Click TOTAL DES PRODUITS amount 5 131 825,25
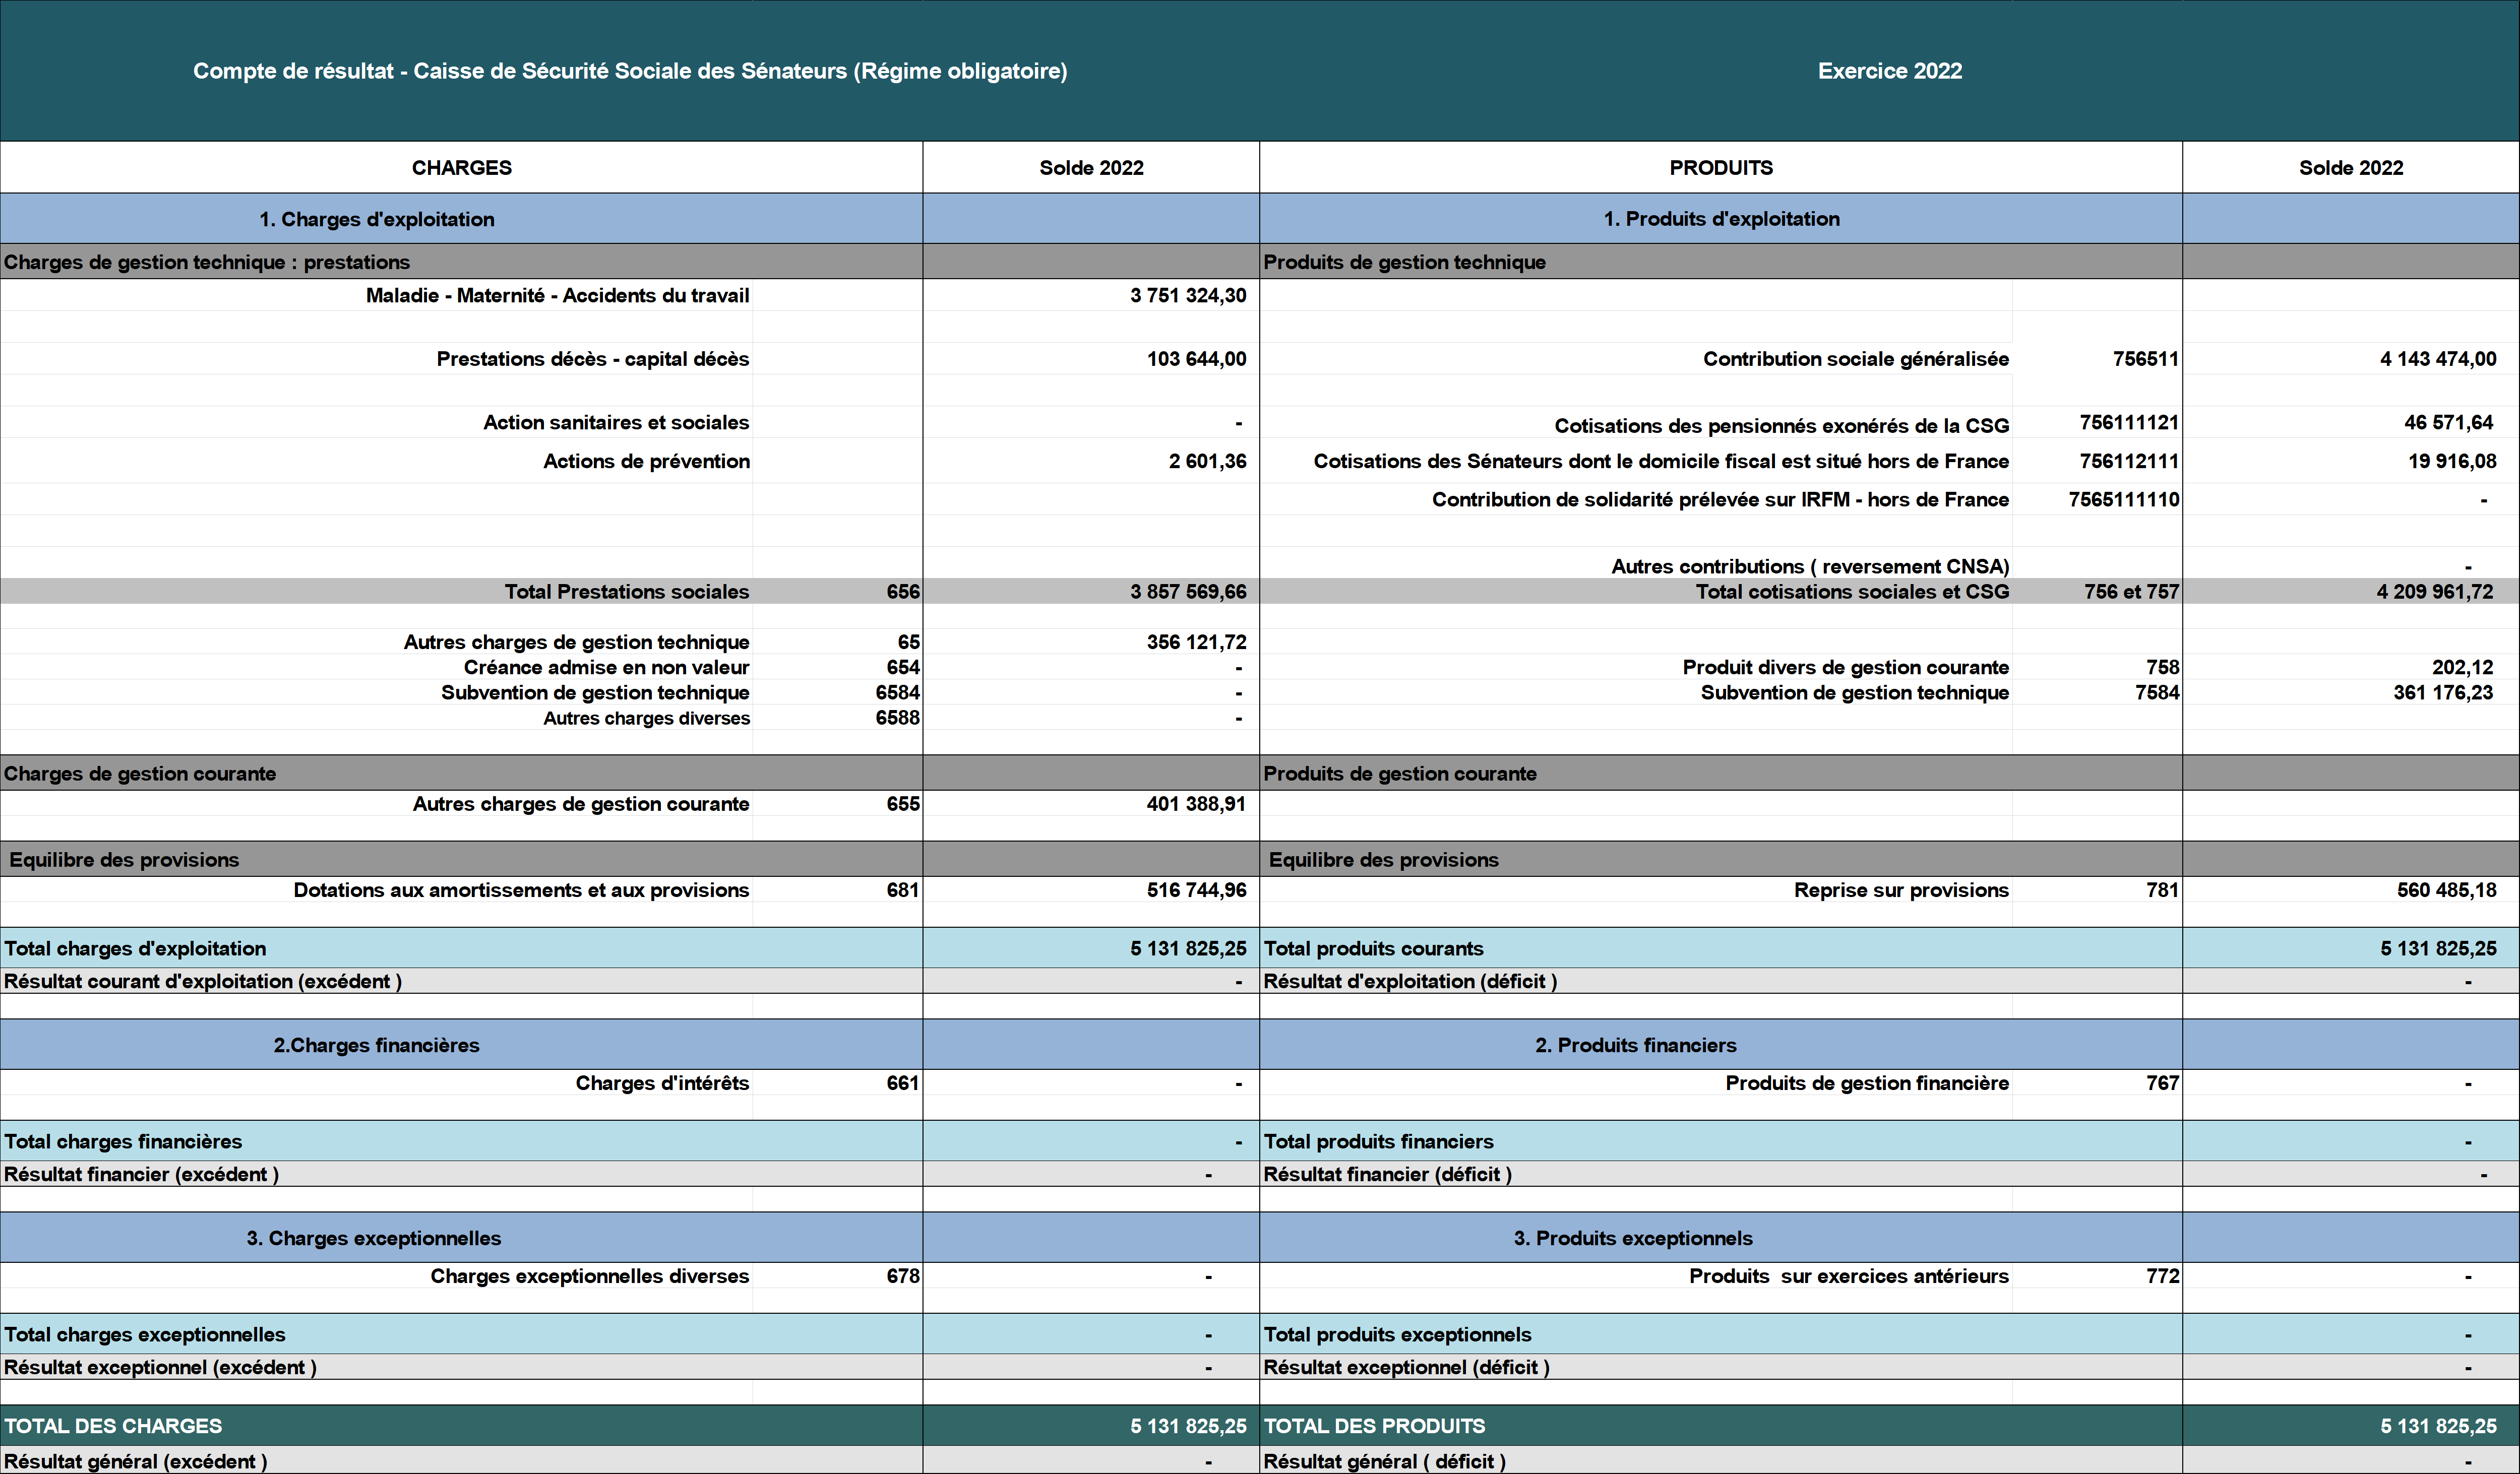2520x1474 pixels. 2437,1426
